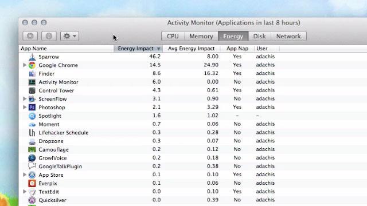This screenshot has width=367, height=206.
Task: Sort by App Nap column header
Action: click(x=237, y=49)
